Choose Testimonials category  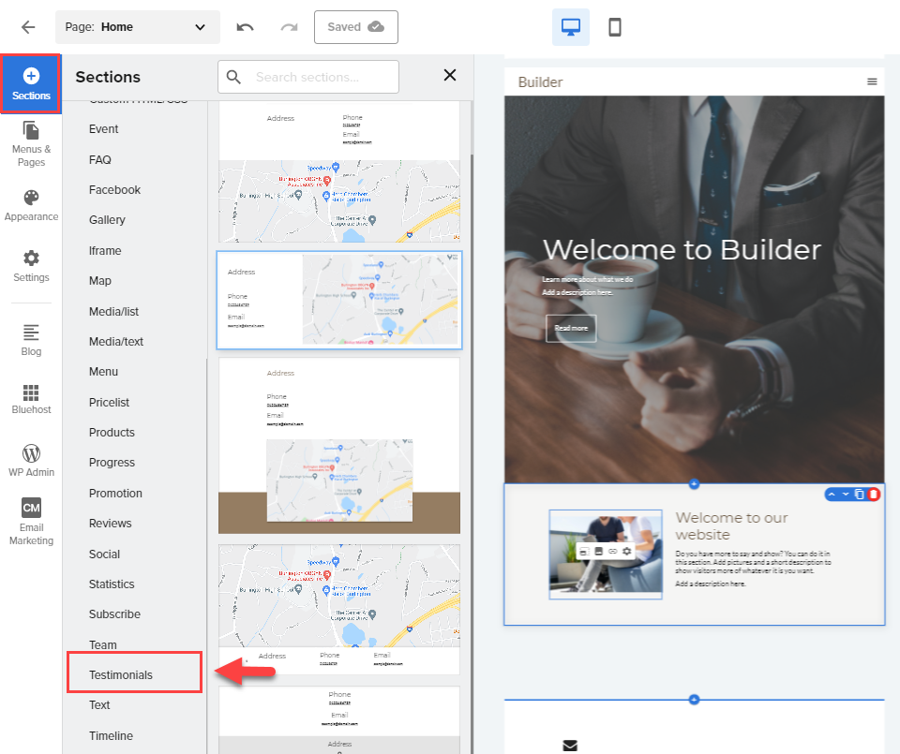tap(121, 675)
